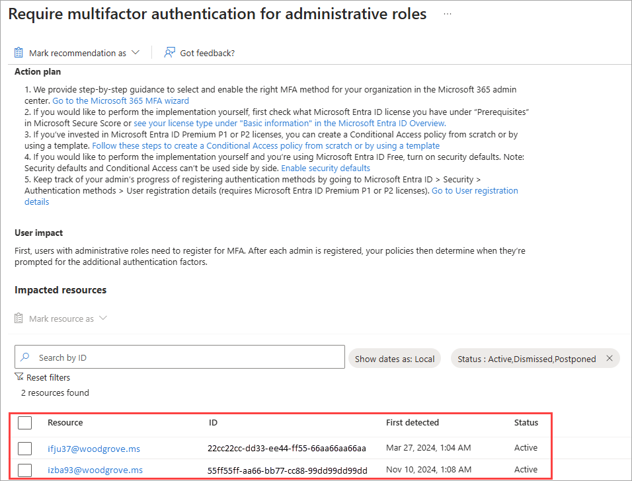Sort by the Resource column header
632x481 pixels.
[x=65, y=423]
